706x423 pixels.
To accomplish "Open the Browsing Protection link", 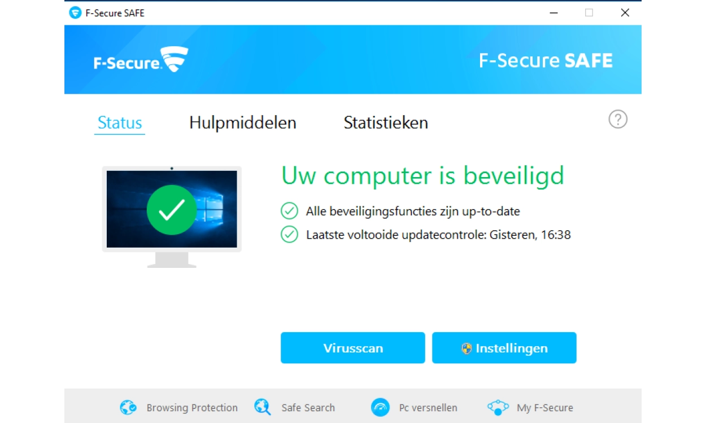I will 192,408.
